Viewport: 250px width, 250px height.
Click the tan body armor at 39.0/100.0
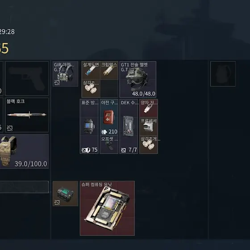(24, 151)
